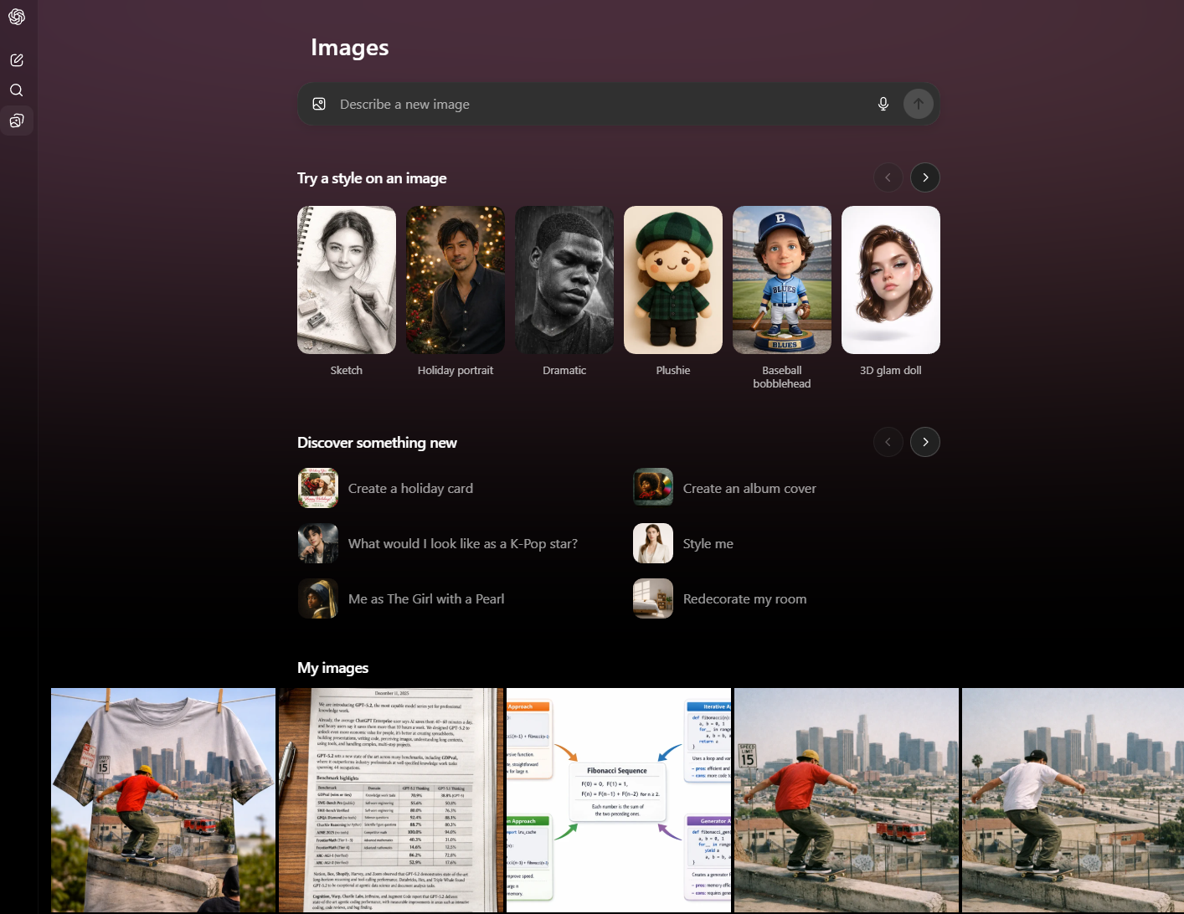Open a new chat from the sidebar
The height and width of the screenshot is (914, 1184).
click(17, 59)
